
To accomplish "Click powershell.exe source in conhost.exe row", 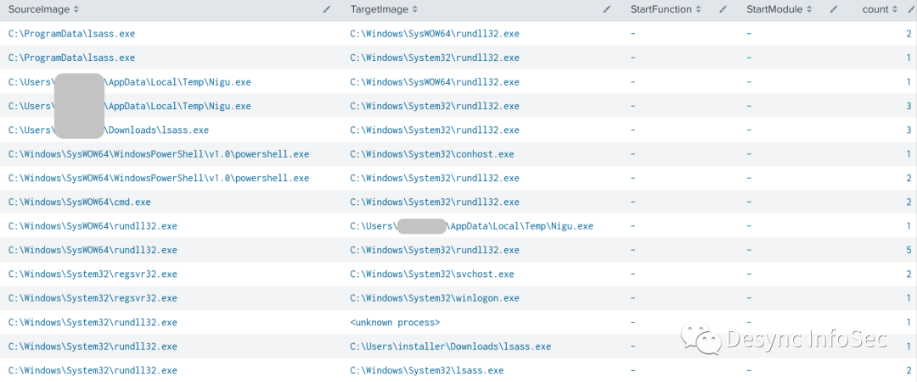I will (159, 154).
